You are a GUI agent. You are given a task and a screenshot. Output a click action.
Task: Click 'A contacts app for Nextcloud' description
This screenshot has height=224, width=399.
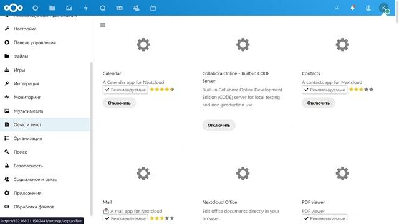pyautogui.click(x=332, y=82)
